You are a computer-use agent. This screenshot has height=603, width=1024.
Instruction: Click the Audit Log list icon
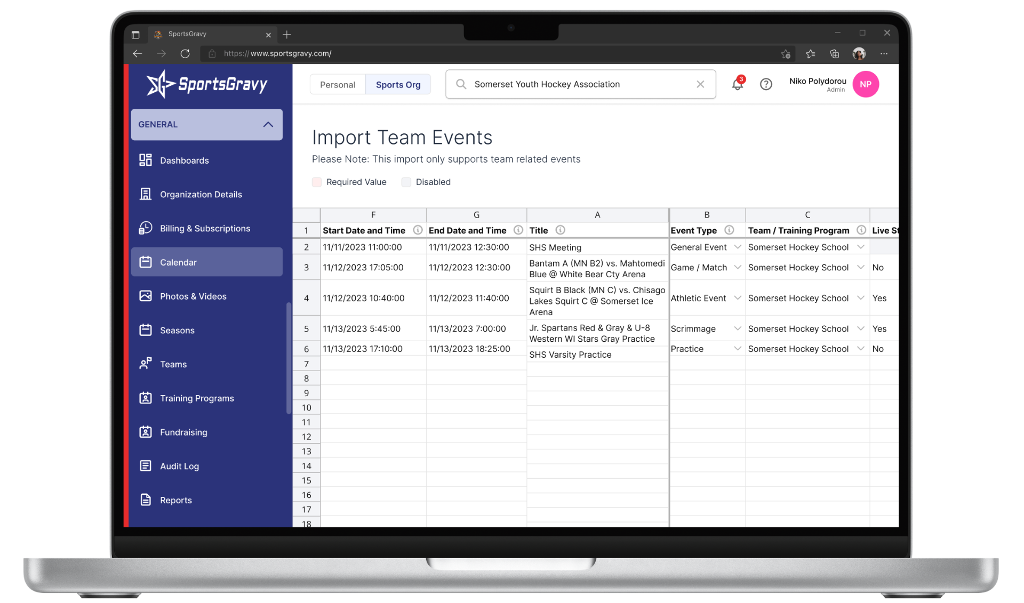pyautogui.click(x=145, y=466)
